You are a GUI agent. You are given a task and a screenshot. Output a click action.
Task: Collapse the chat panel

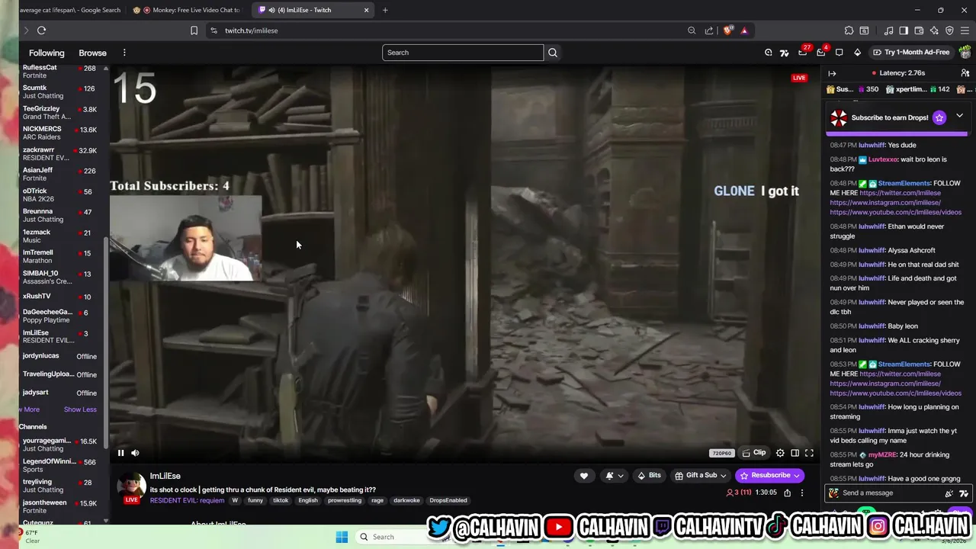[832, 73]
